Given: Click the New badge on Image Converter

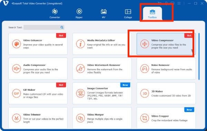Looking at the screenshot, I should 125,85.
